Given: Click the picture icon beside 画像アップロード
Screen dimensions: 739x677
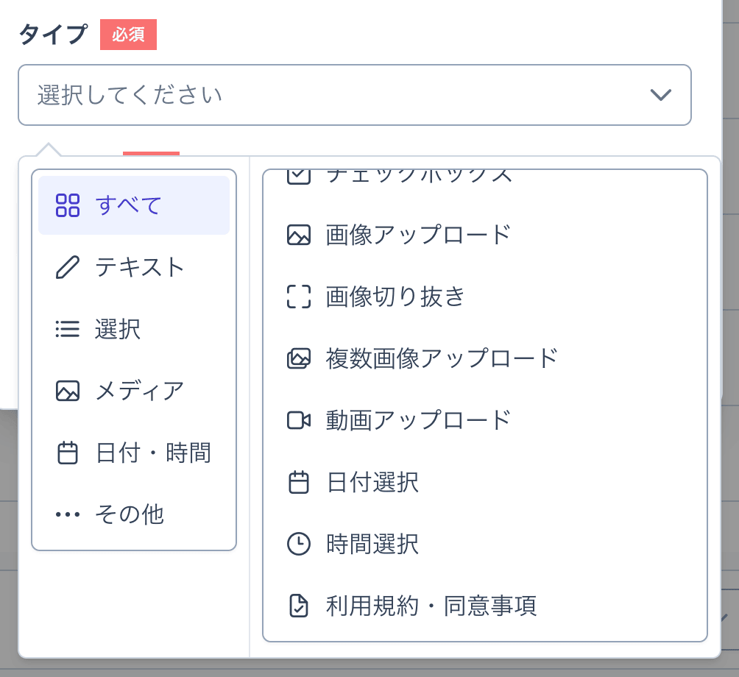Looking at the screenshot, I should pyautogui.click(x=299, y=235).
